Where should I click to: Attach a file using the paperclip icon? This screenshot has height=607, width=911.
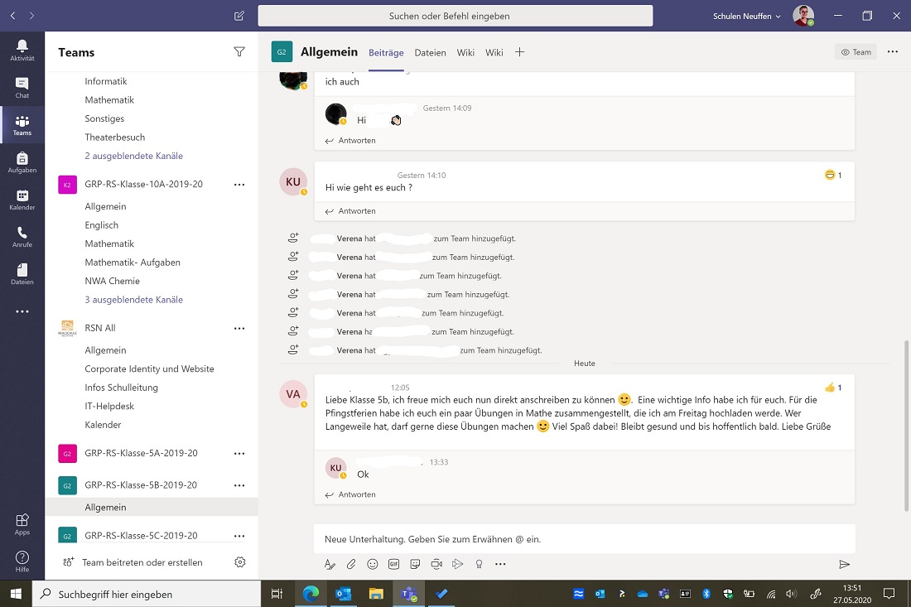pyautogui.click(x=349, y=564)
